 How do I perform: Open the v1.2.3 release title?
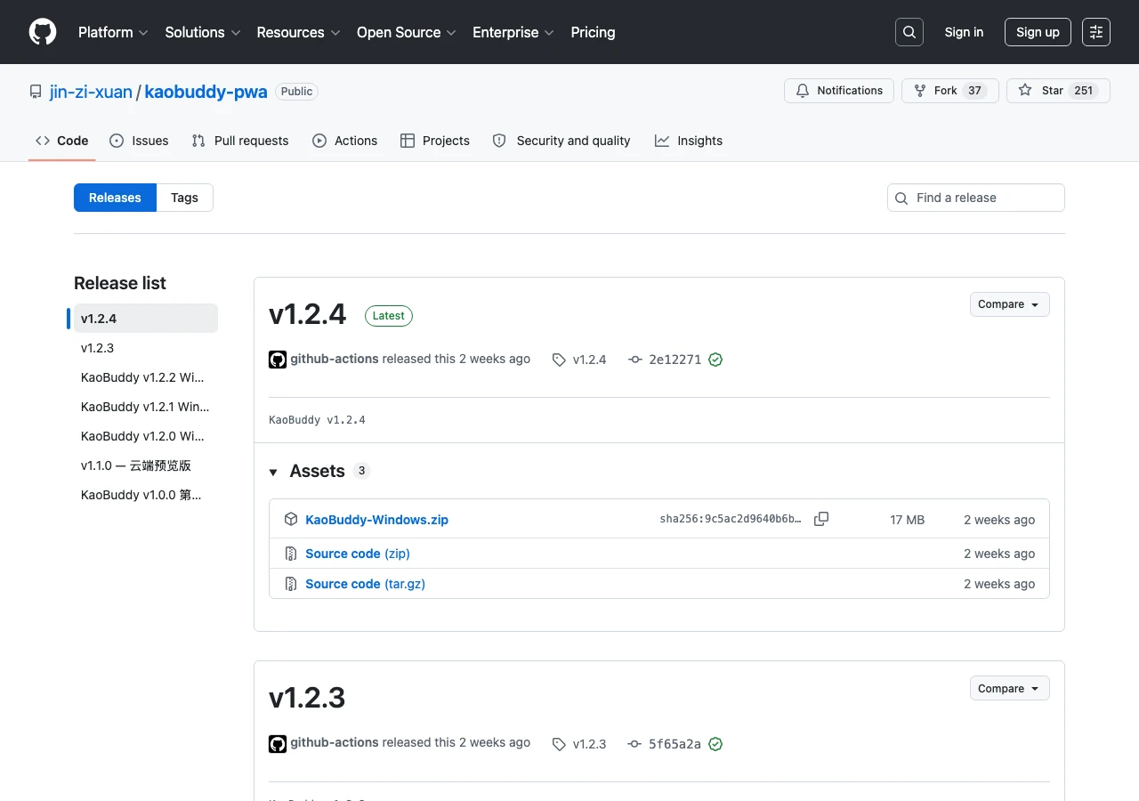(307, 698)
